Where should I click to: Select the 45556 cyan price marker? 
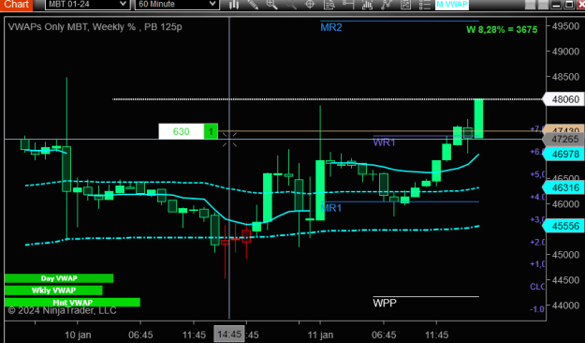tap(564, 226)
